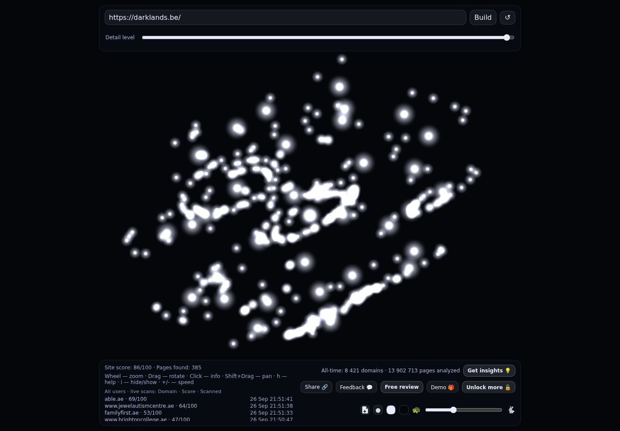Click the Unlock more button
Viewport: 620px width, 431px height.
[489, 387]
